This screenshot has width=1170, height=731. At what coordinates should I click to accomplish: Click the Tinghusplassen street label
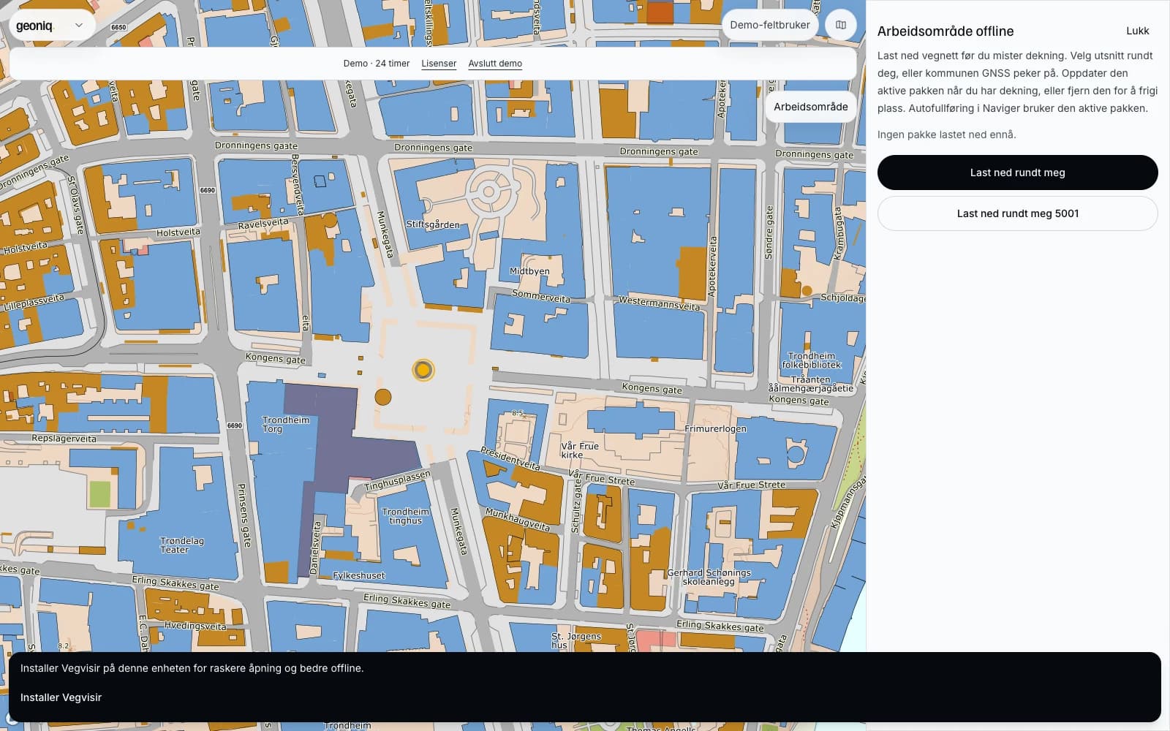coord(397,481)
